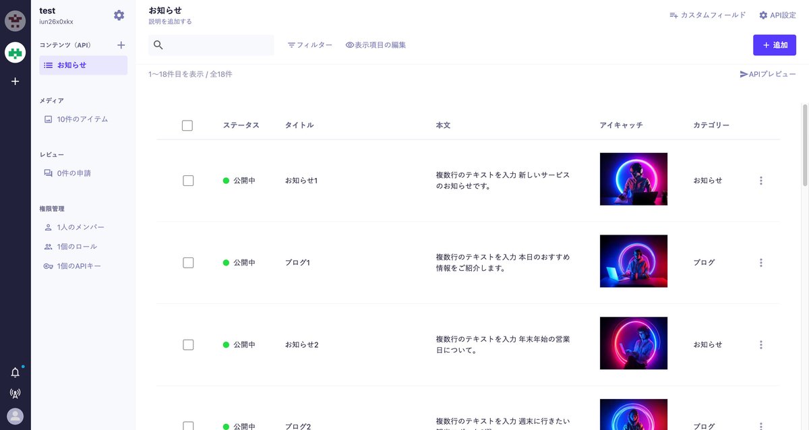Open the お知らせ1 eyecatch thumbnail
Screen dimensions: 809x430
click(x=634, y=179)
